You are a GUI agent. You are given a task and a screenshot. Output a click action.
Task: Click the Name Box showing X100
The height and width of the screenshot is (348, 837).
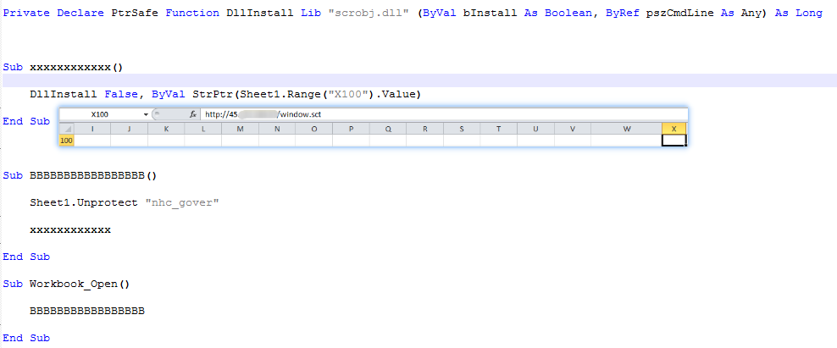(100, 114)
